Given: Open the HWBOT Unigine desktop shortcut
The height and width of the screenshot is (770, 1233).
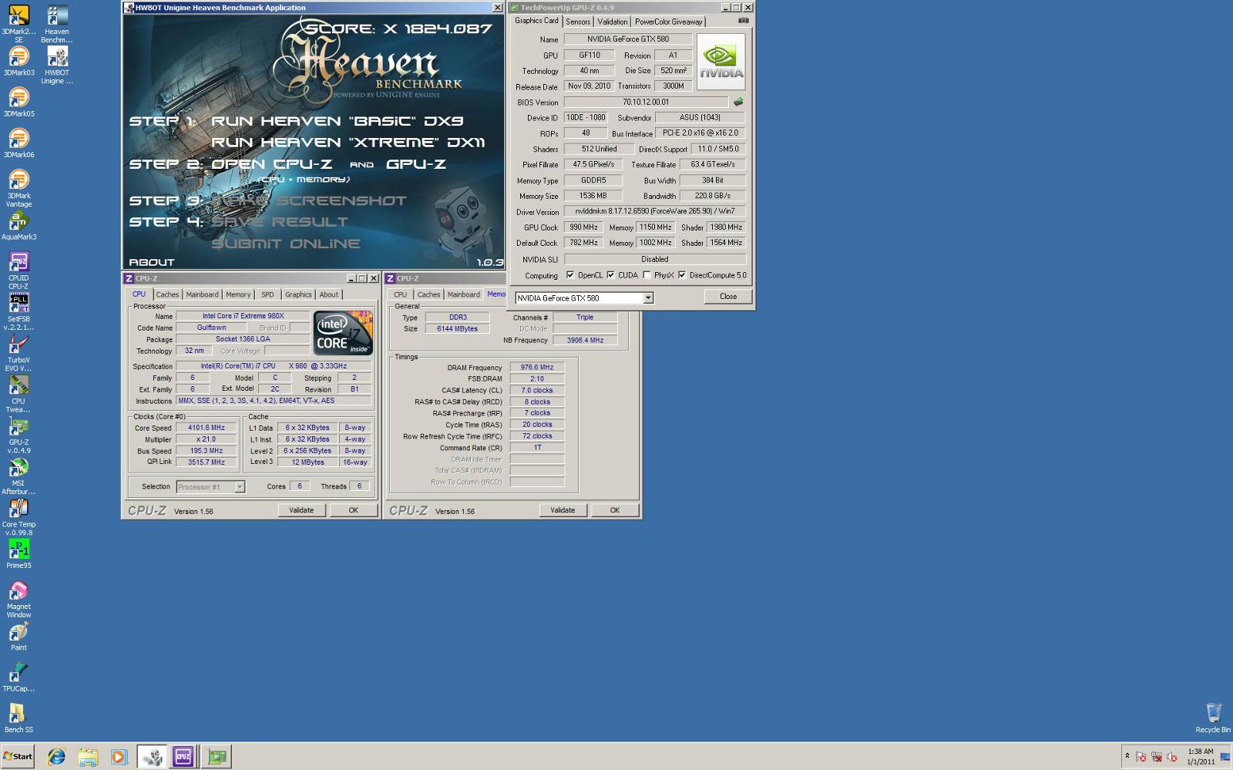Looking at the screenshot, I should [x=56, y=65].
